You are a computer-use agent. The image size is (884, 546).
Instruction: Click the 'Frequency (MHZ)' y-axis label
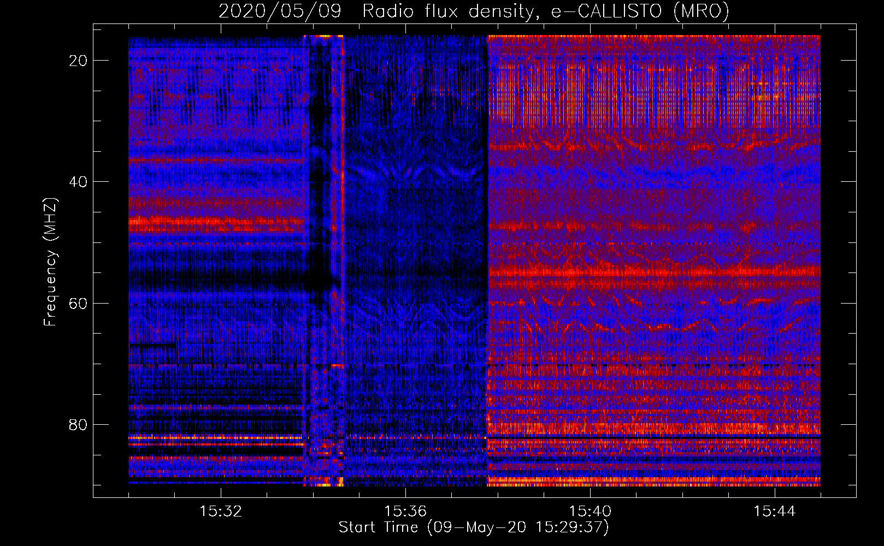[51, 262]
